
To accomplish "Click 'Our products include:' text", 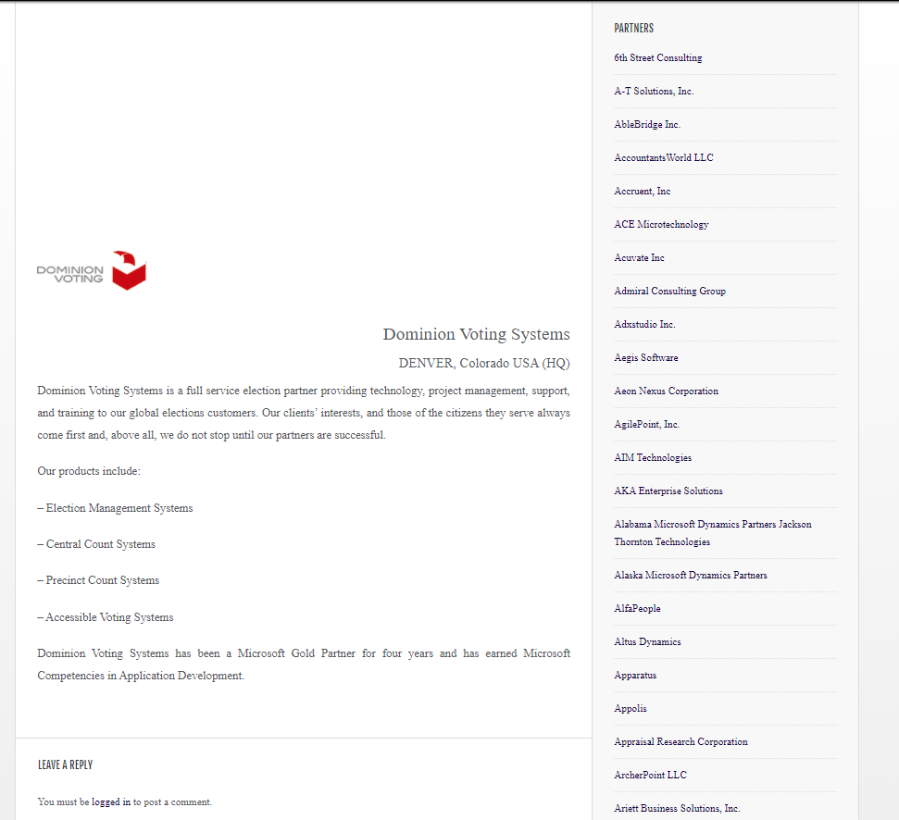I will 89,471.
